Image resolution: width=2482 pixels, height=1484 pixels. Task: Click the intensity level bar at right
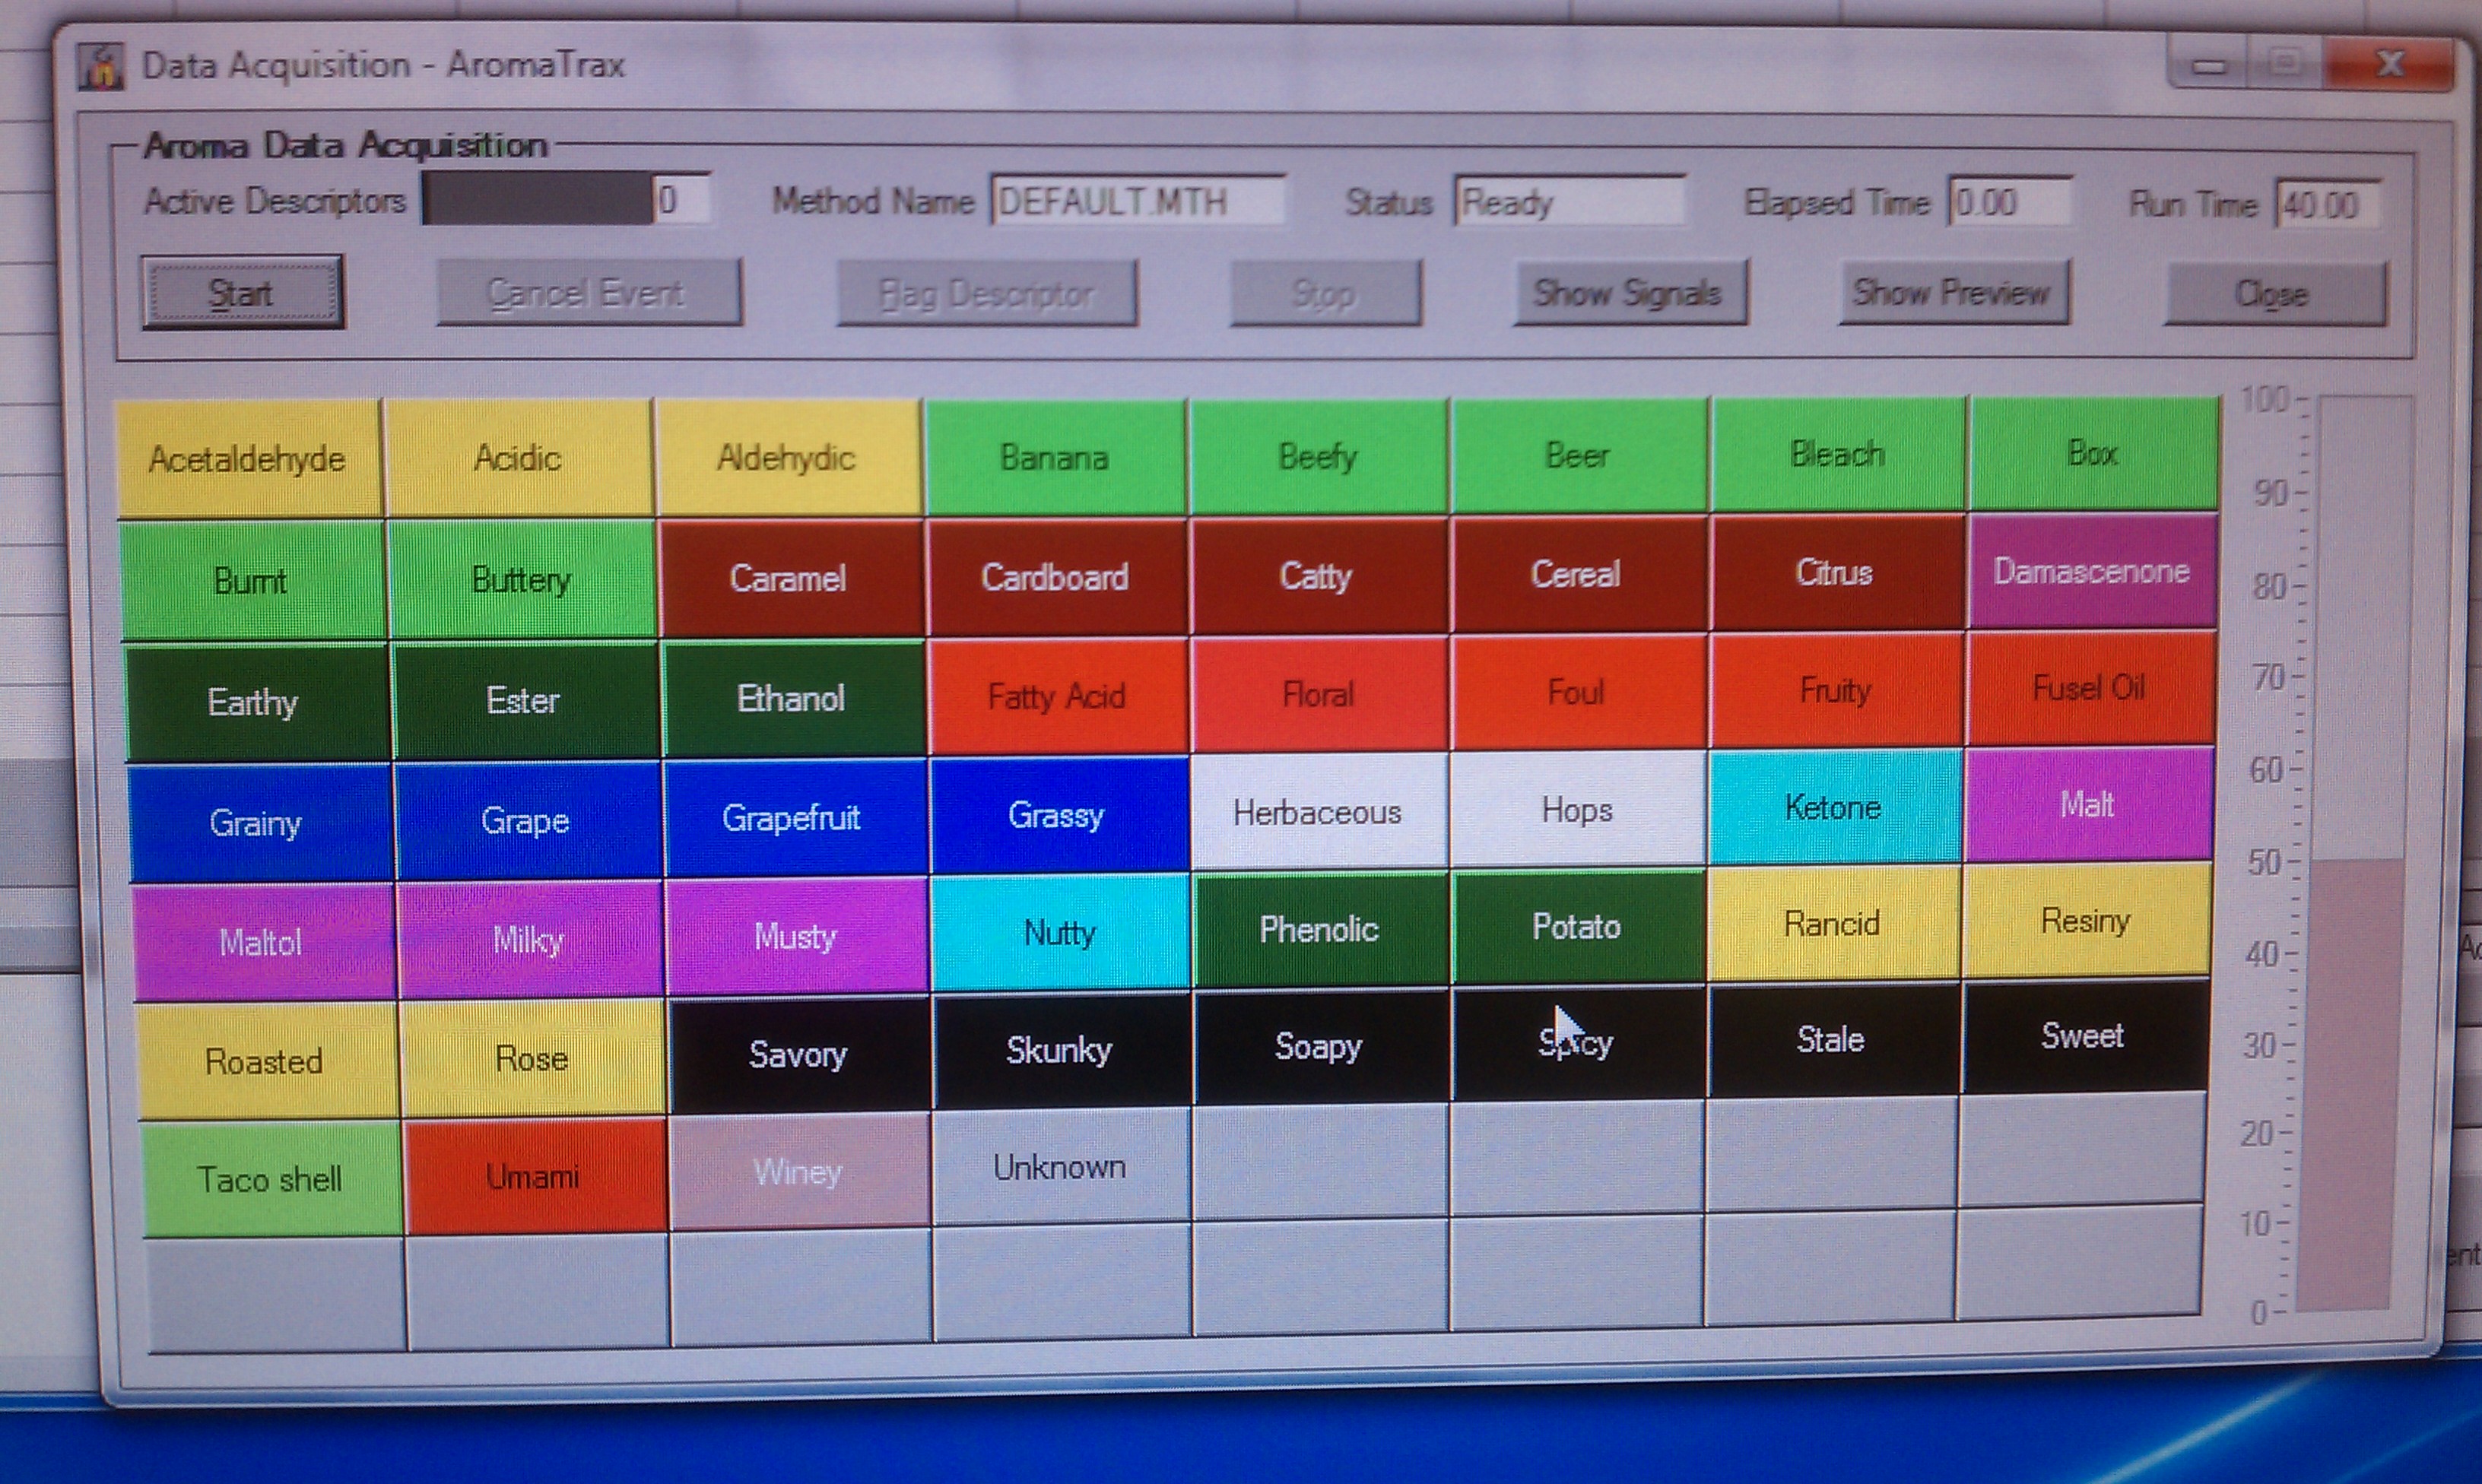2356,852
